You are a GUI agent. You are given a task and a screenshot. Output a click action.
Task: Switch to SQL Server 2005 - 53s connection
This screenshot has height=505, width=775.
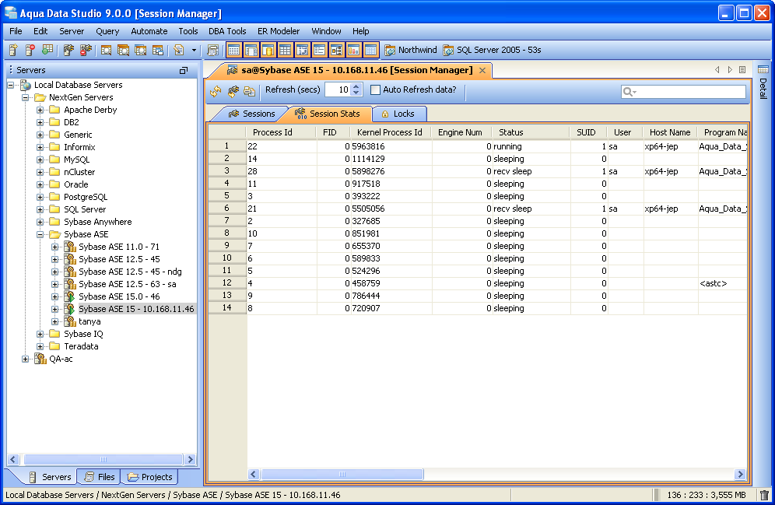[492, 50]
